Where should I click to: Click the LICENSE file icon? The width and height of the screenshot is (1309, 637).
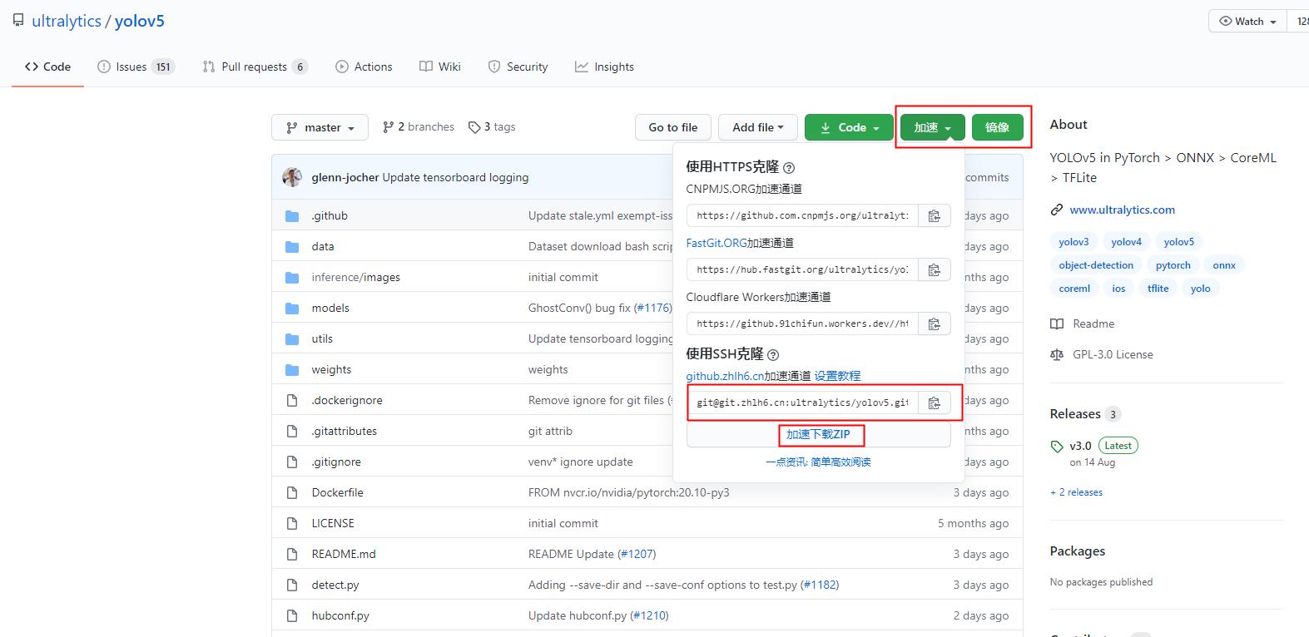coord(292,523)
